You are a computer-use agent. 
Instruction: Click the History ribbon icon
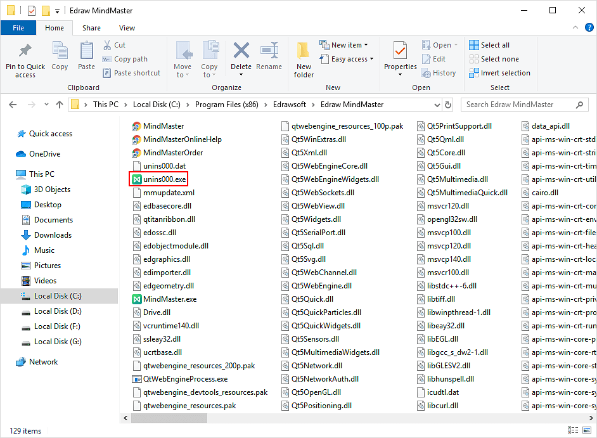(426, 73)
